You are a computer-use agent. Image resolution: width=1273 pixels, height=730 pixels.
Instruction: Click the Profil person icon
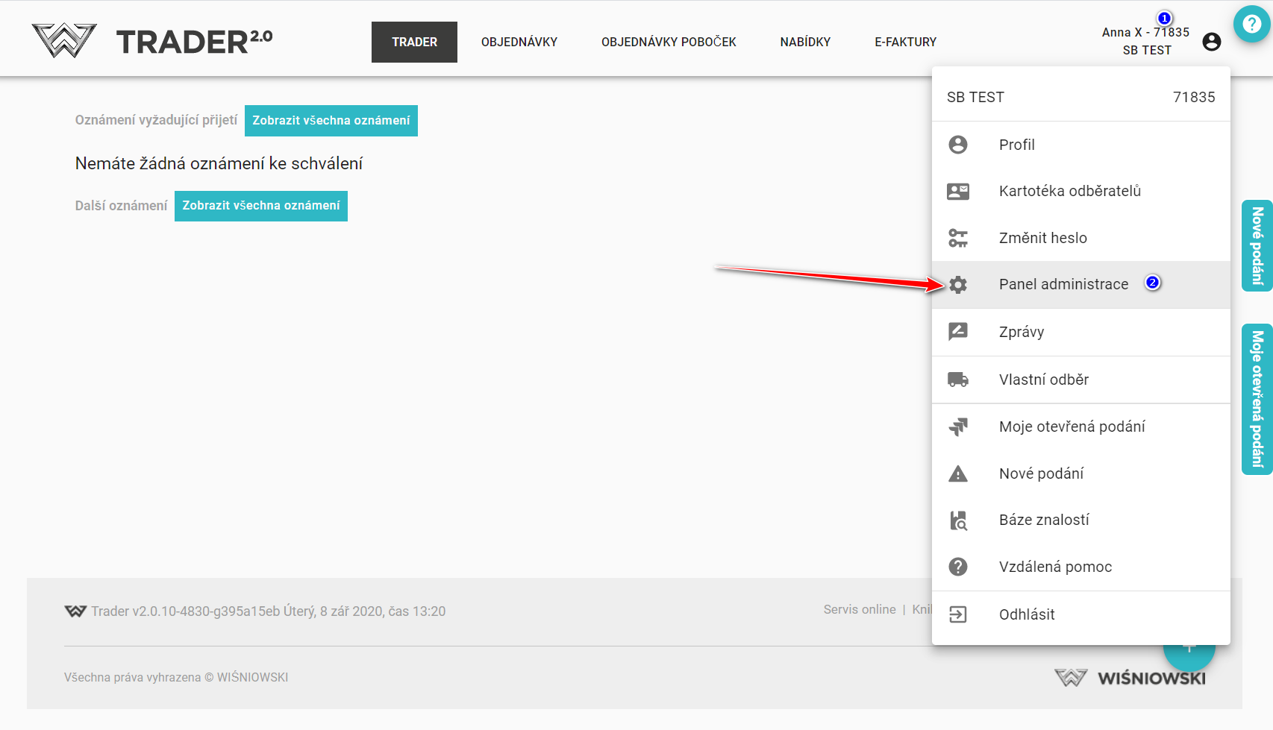tap(958, 145)
